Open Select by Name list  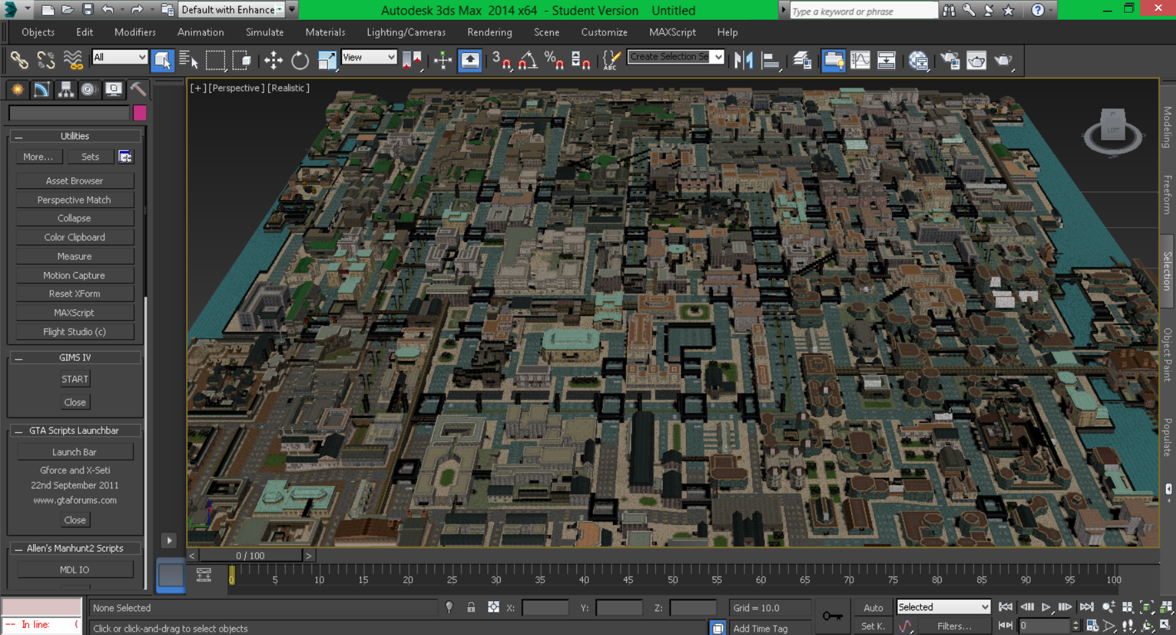[189, 60]
